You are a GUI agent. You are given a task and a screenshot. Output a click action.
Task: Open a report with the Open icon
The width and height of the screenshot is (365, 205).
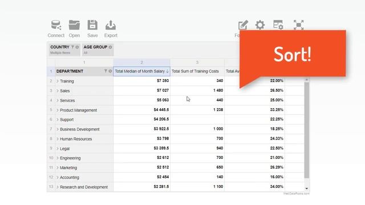(74, 25)
